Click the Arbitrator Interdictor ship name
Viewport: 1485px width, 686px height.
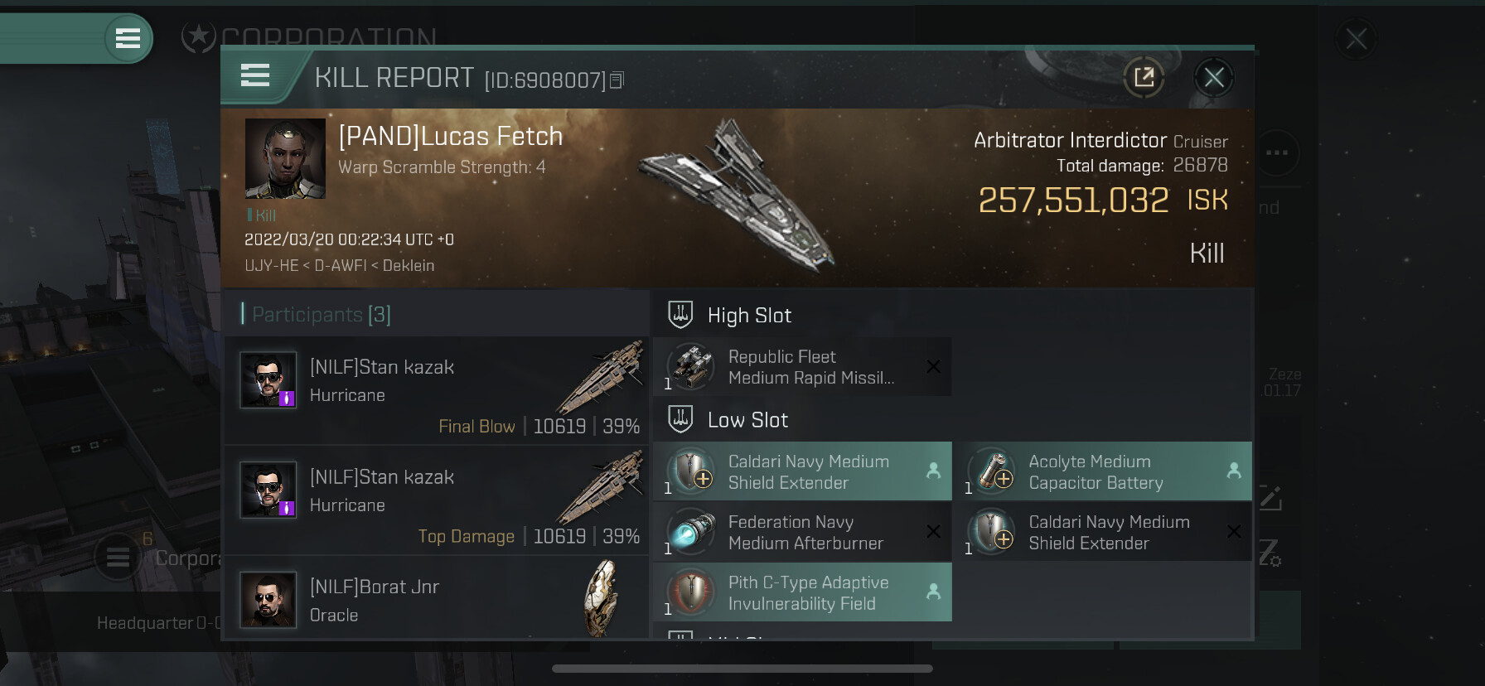tap(1070, 140)
